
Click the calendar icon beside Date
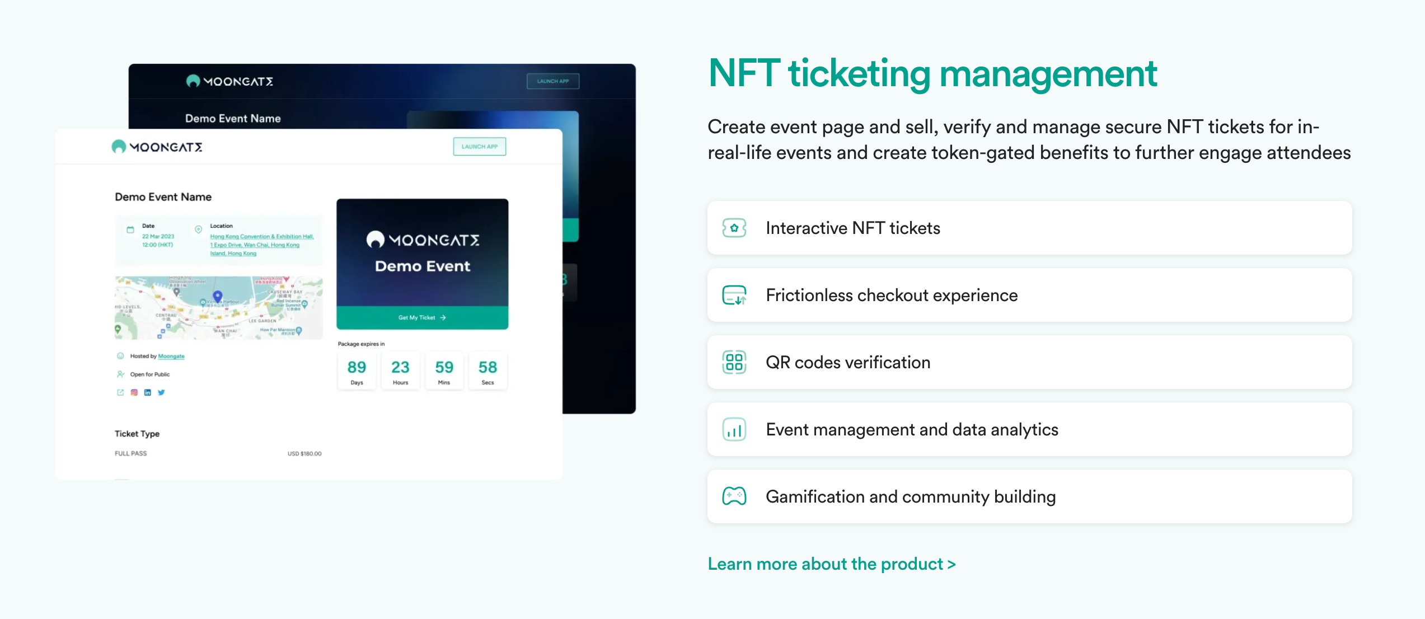tap(130, 229)
